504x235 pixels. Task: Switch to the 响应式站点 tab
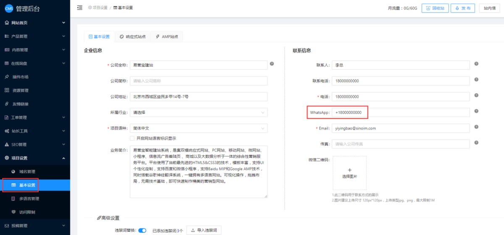click(x=132, y=37)
